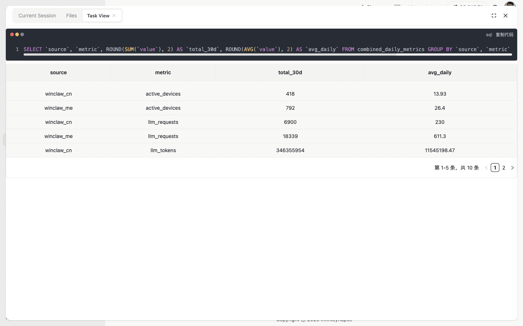Click the gray dot in the code block header

point(22,34)
